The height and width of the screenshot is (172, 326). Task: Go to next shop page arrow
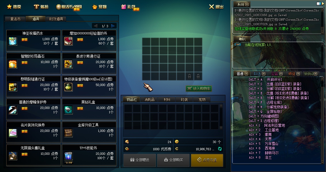[x=113, y=26]
